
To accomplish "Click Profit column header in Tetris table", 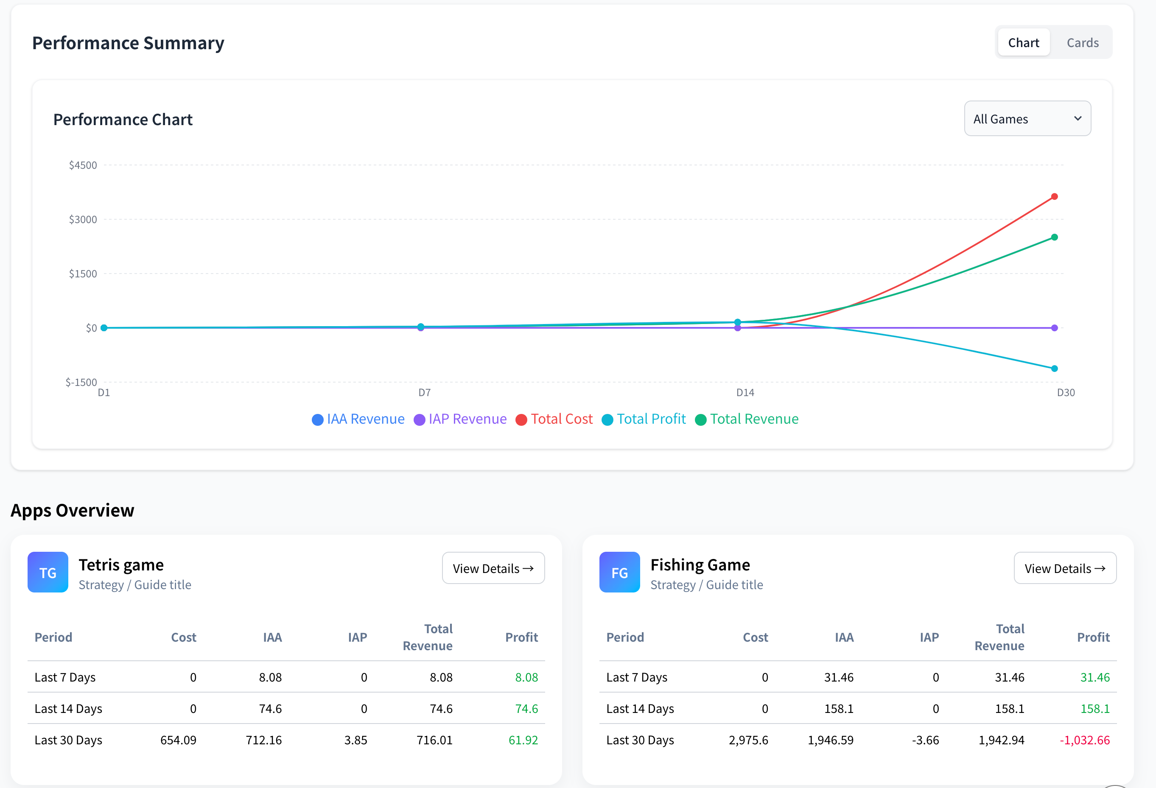I will [521, 637].
